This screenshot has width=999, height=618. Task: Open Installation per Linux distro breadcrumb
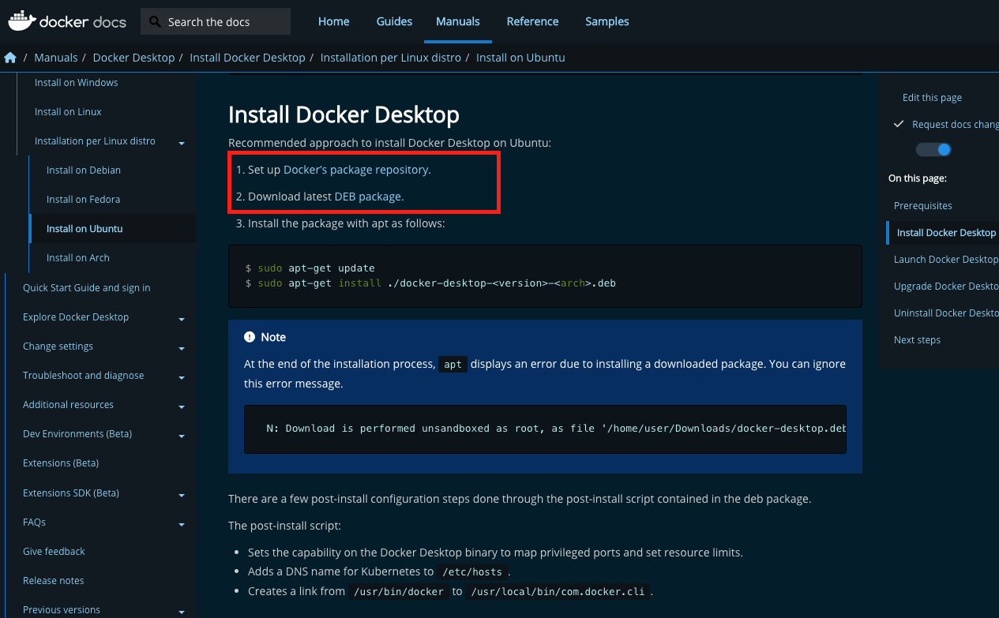390,58
